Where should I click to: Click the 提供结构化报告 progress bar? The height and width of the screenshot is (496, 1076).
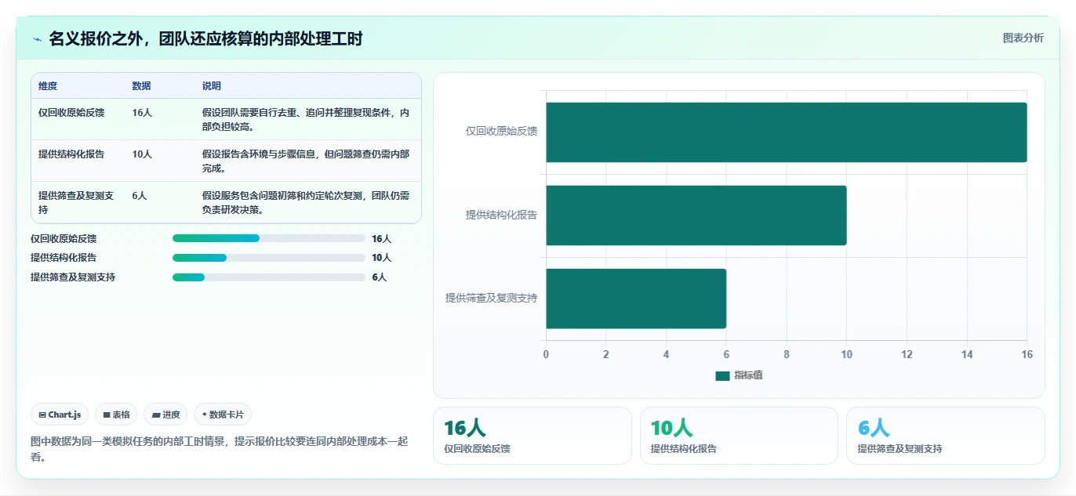(x=269, y=257)
